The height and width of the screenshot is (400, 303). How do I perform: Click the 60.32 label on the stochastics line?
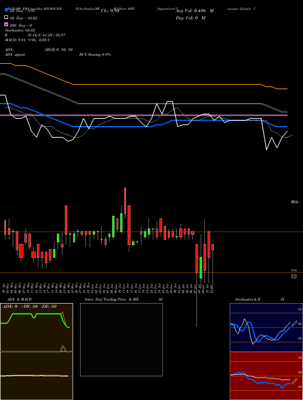pyautogui.click(x=294, y=323)
